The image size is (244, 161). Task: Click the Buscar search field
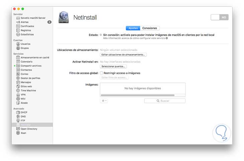[x=165, y=101]
